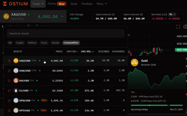Go to the Vault page

coord(74,4)
